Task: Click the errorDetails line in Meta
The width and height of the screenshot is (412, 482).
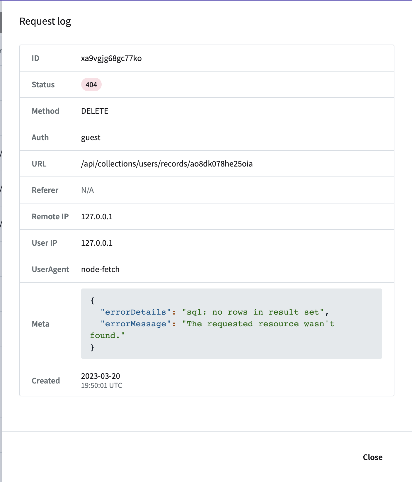Action: click(x=214, y=312)
